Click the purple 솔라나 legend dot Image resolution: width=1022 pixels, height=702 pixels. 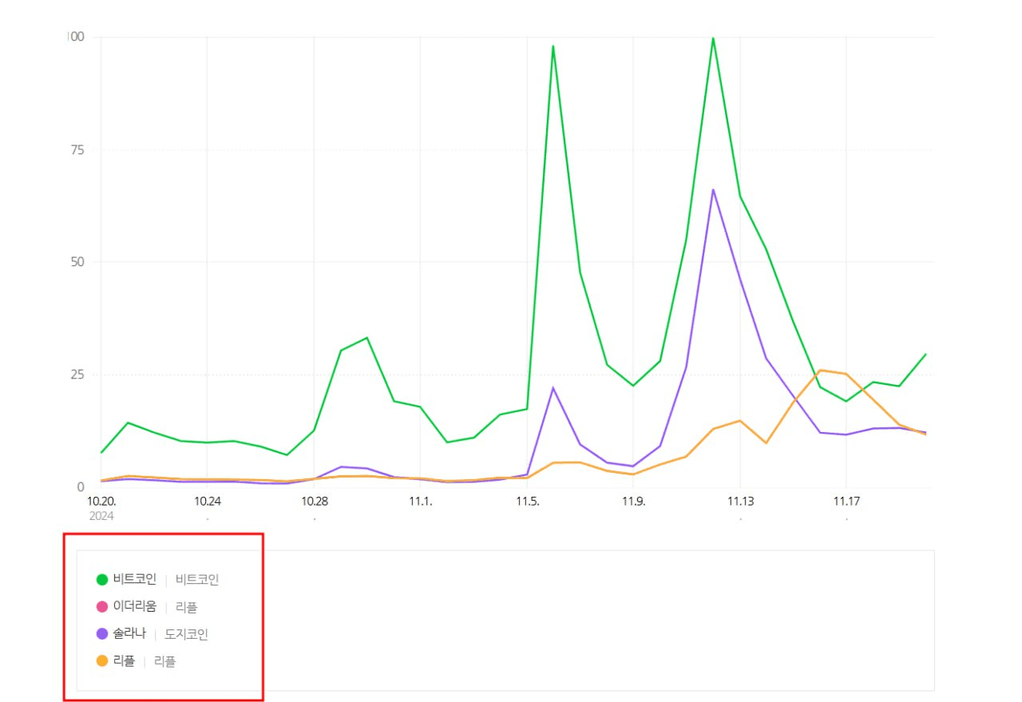tap(102, 634)
